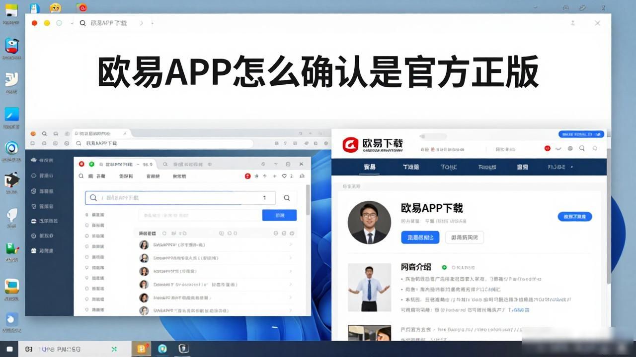Click the blue button below the search field
The image size is (636, 357).
coord(279,215)
